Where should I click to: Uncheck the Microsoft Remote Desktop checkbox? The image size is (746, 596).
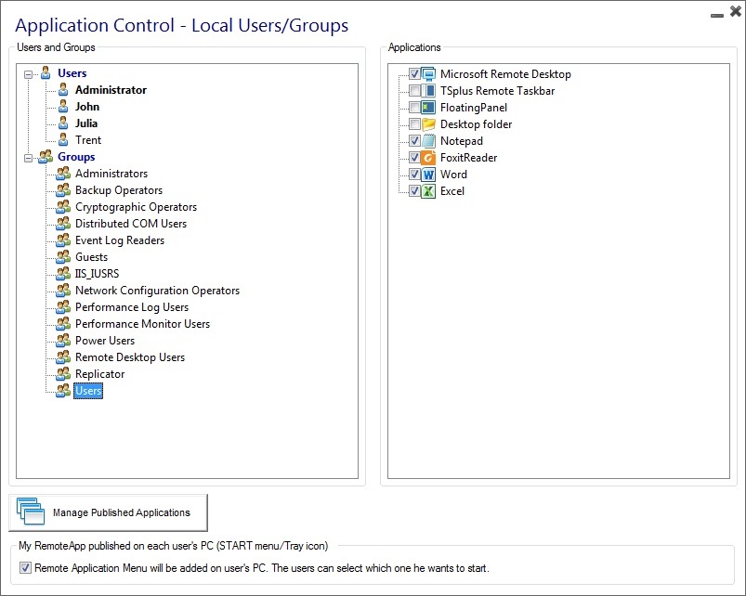pyautogui.click(x=414, y=74)
